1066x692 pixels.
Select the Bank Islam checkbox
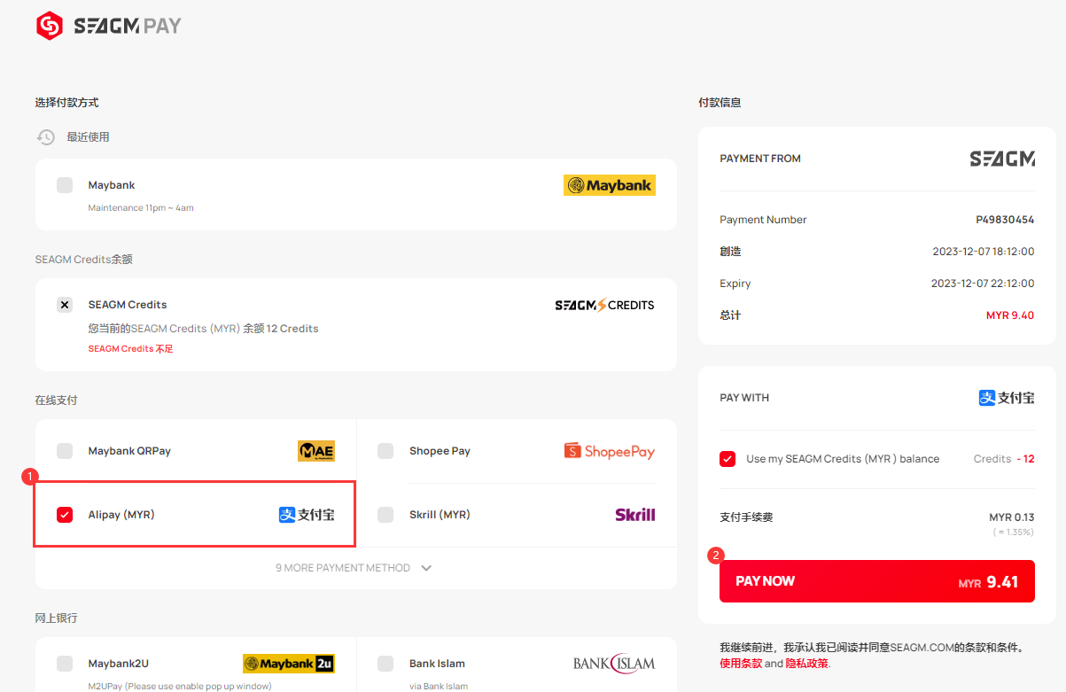[x=385, y=664]
